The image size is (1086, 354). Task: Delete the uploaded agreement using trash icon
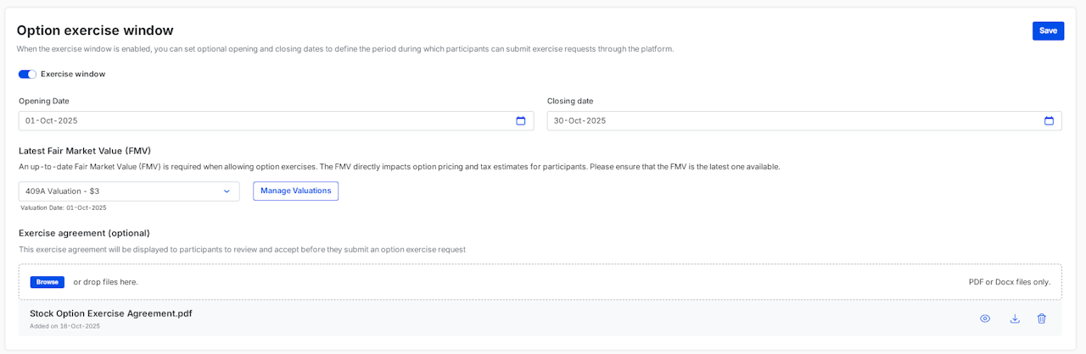pyautogui.click(x=1042, y=318)
